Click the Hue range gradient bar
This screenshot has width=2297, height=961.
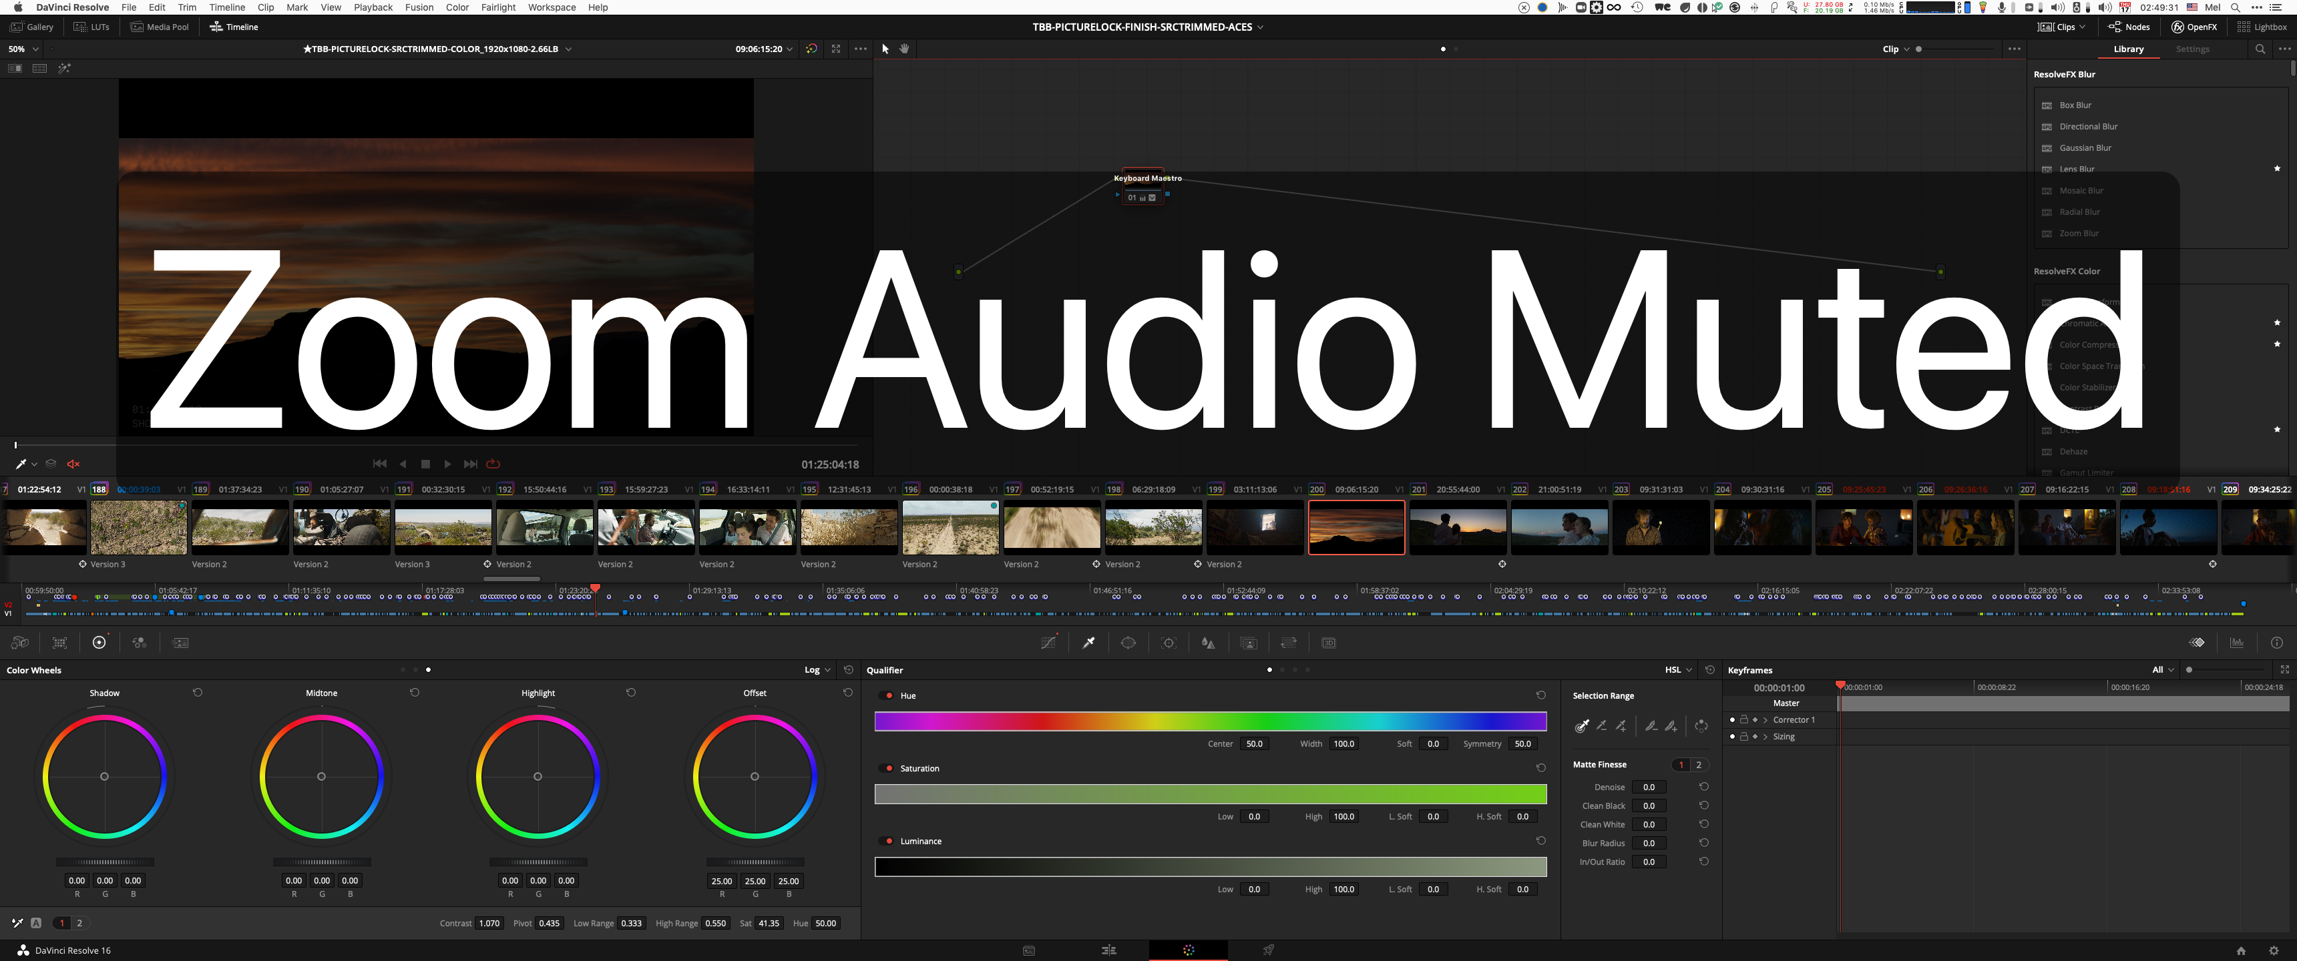(1210, 721)
